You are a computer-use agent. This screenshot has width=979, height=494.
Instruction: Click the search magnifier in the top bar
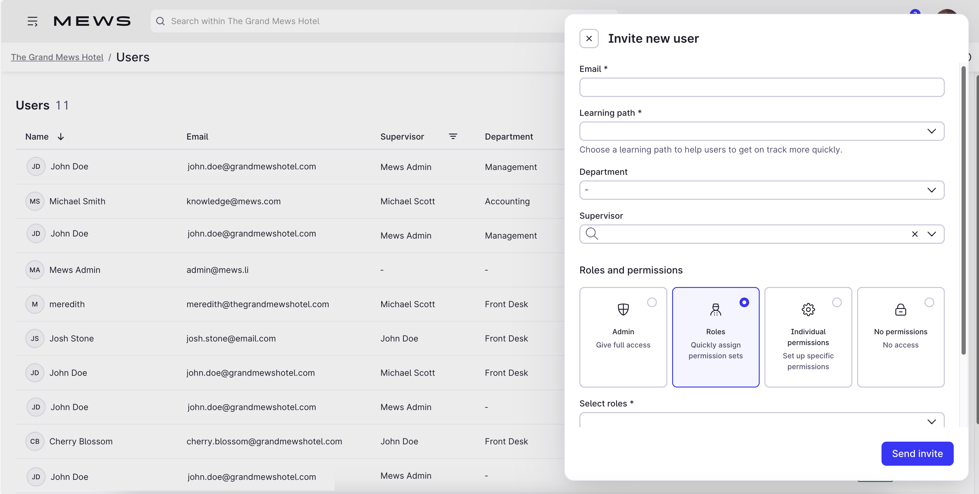(x=160, y=21)
